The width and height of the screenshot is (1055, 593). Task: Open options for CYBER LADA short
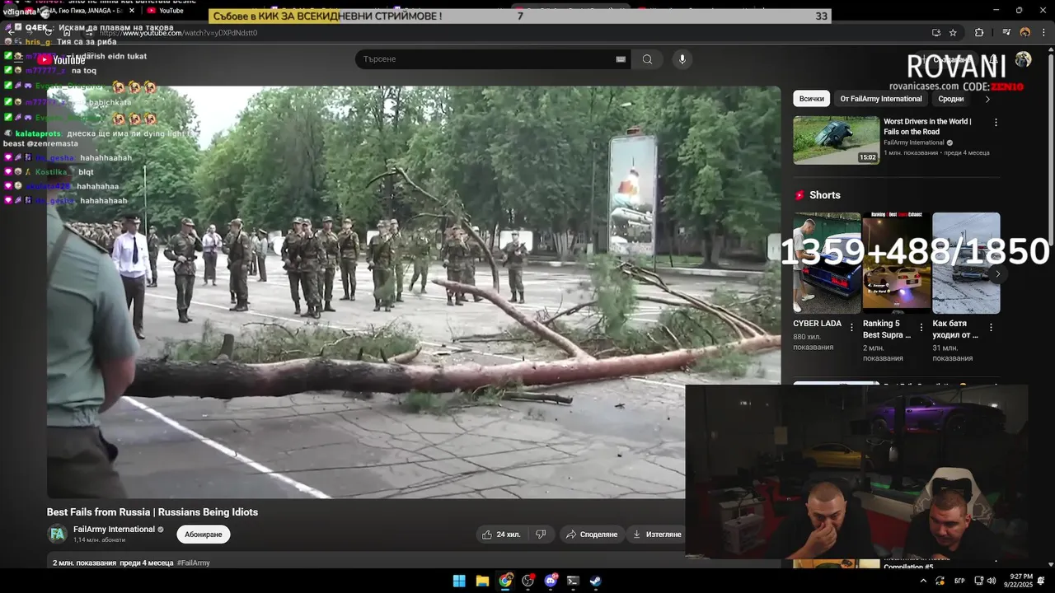(852, 327)
